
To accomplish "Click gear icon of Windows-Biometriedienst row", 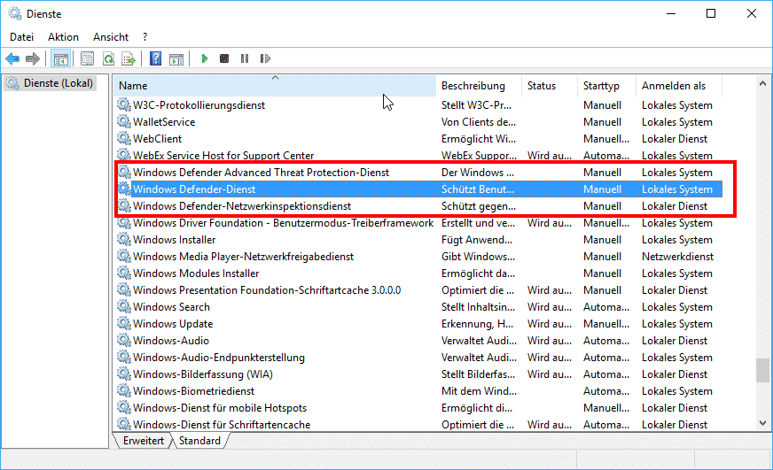I will (x=124, y=390).
